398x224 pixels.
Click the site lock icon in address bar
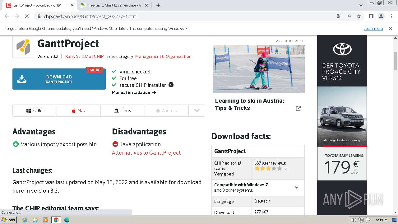pos(39,16)
